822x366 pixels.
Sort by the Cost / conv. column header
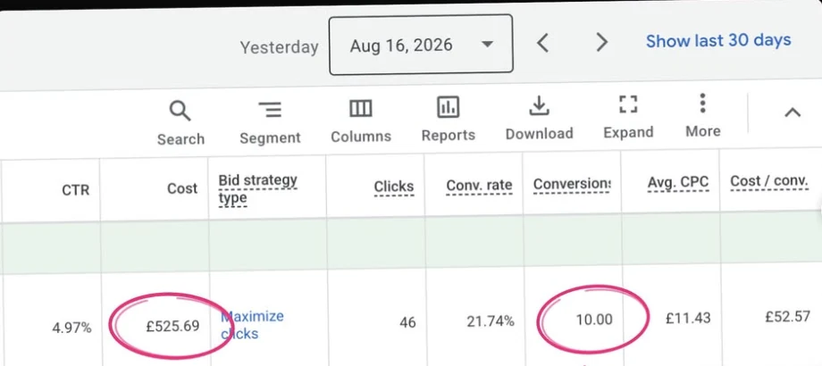click(x=768, y=181)
